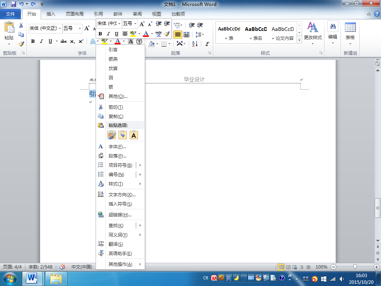381x286 pixels.
Task: Click the vertical scrollbar thumb
Action: (377, 208)
